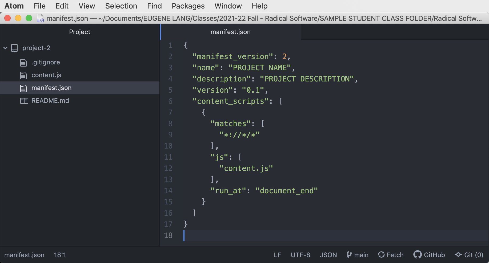Click the "js" key on line 11
This screenshot has height=263, width=489.
[219, 157]
